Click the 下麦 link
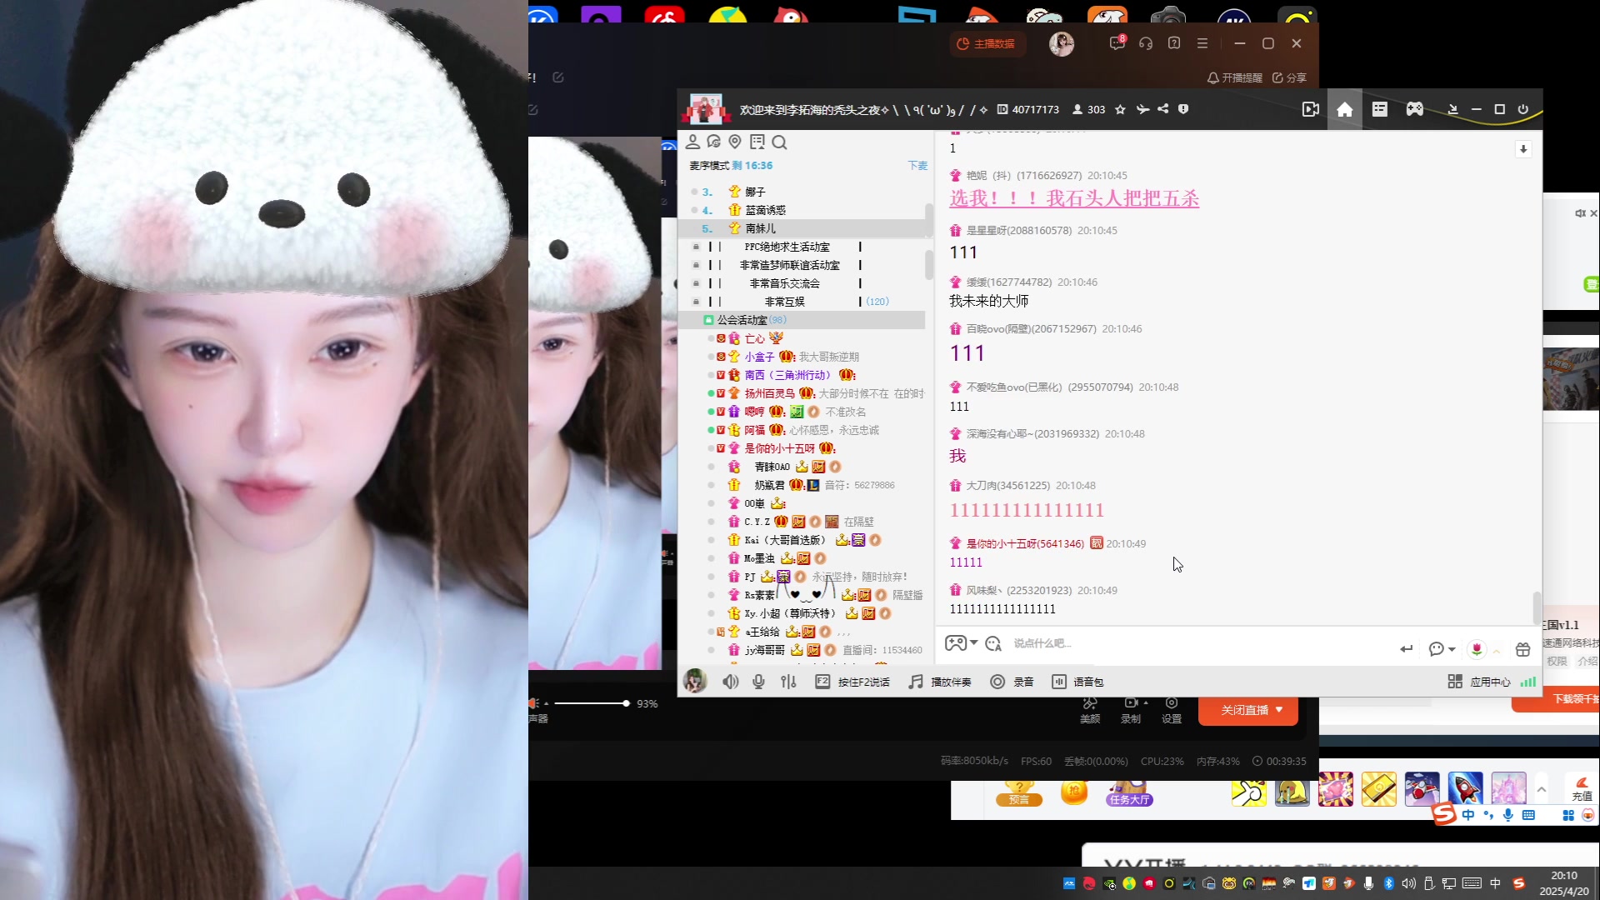Screen dimensions: 1600x900 click(917, 166)
